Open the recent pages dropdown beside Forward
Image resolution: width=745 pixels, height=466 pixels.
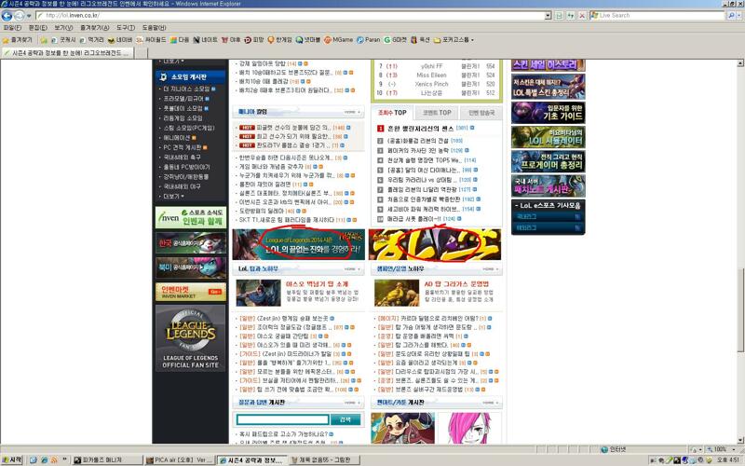click(x=29, y=16)
